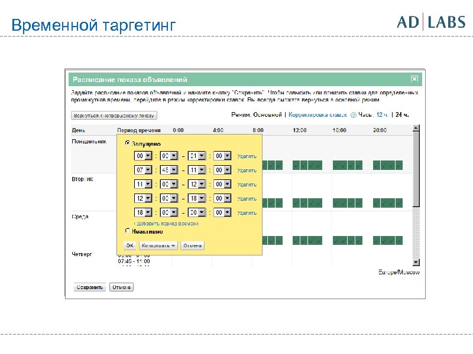
Task: Select the Запущено radio button
Action: click(x=128, y=143)
